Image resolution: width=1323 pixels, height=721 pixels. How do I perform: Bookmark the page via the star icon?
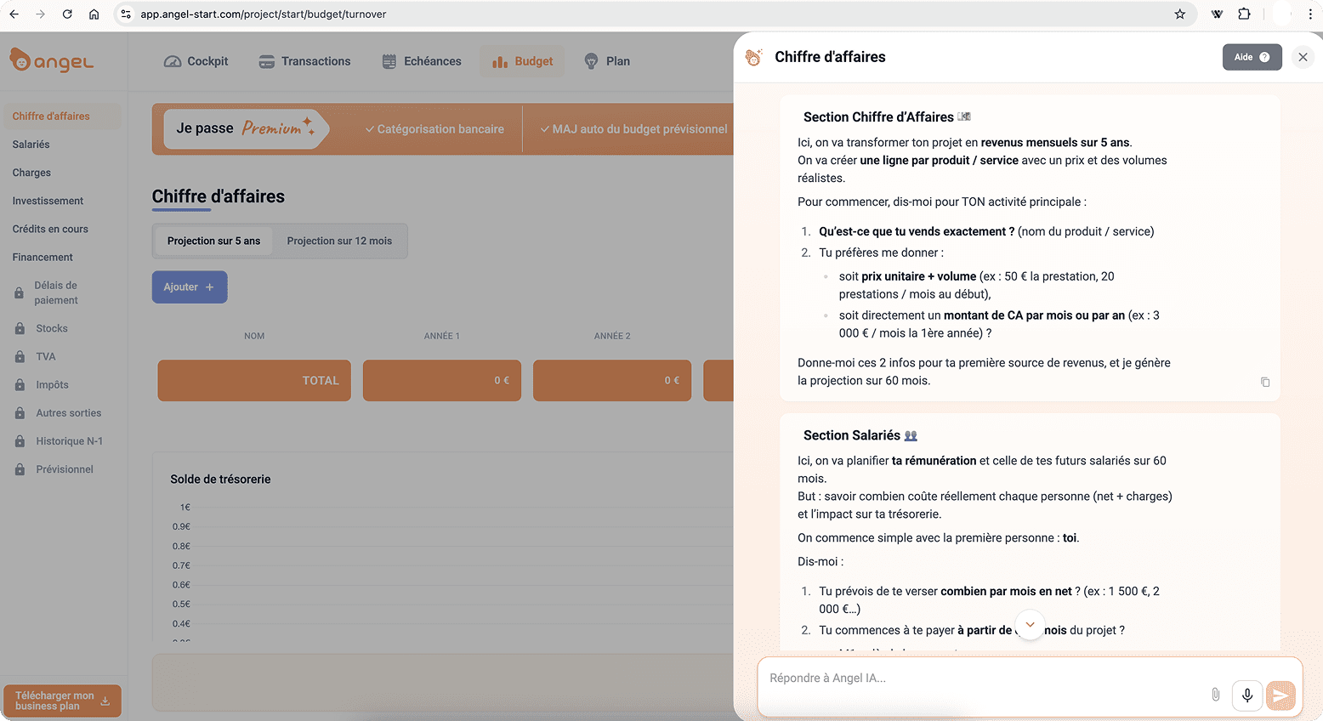(1179, 14)
